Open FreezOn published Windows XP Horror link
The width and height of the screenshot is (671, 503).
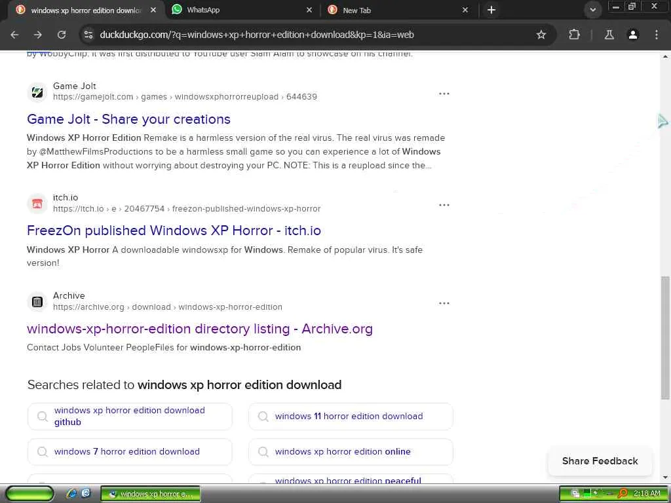point(174,231)
